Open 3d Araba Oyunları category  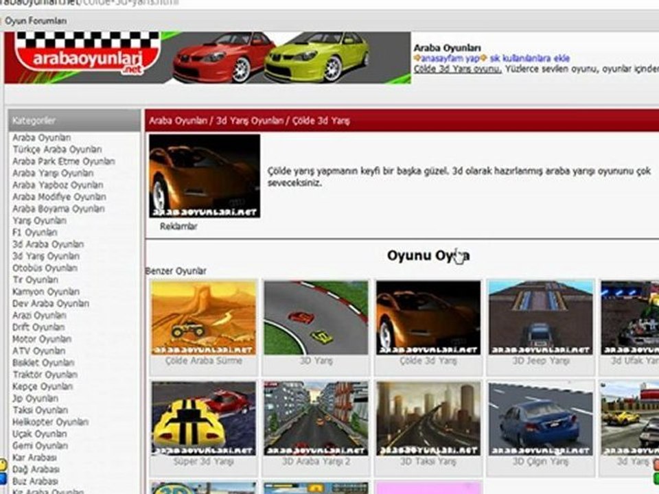48,244
